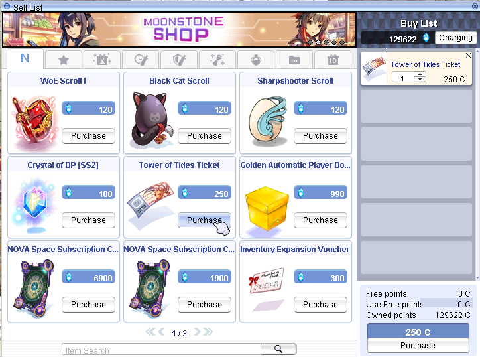This screenshot has height=357, width=480.
Task: Jump to last shop page double arrow
Action: [x=208, y=332]
